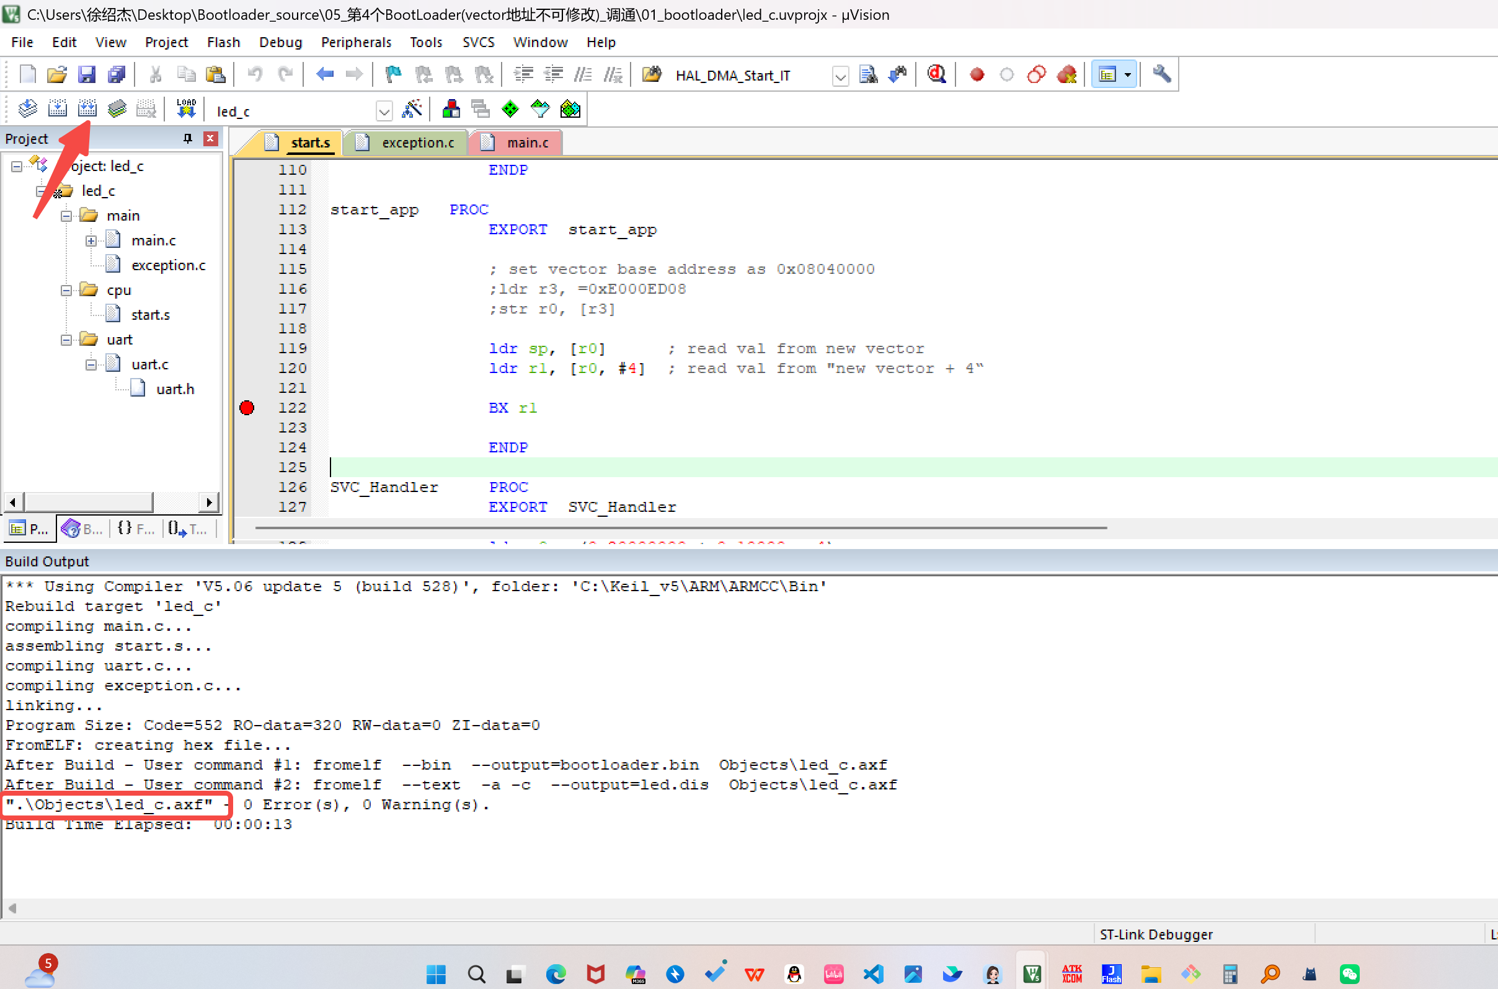Indent selected lines toolbar icon
This screenshot has height=989, width=1498.
click(523, 74)
